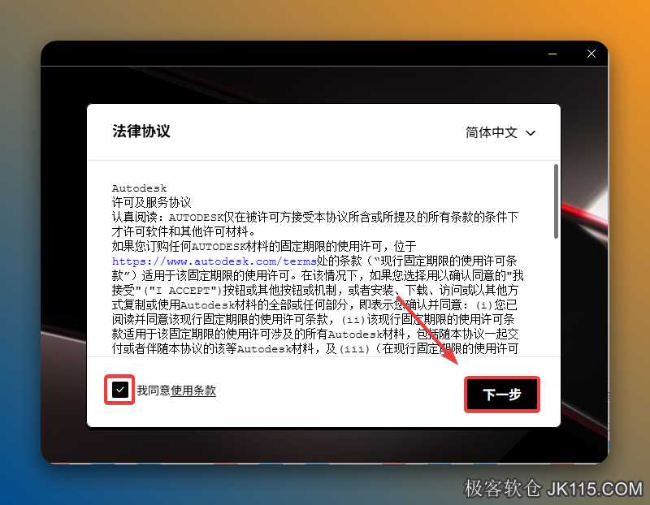Click the 许可及服务协议 line
Viewport: 650px width, 505px height.
tap(151, 203)
